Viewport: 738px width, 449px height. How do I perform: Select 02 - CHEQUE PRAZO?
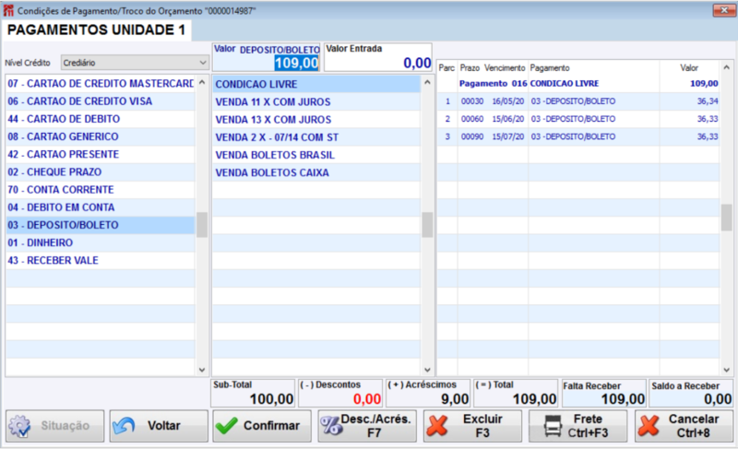(101, 172)
